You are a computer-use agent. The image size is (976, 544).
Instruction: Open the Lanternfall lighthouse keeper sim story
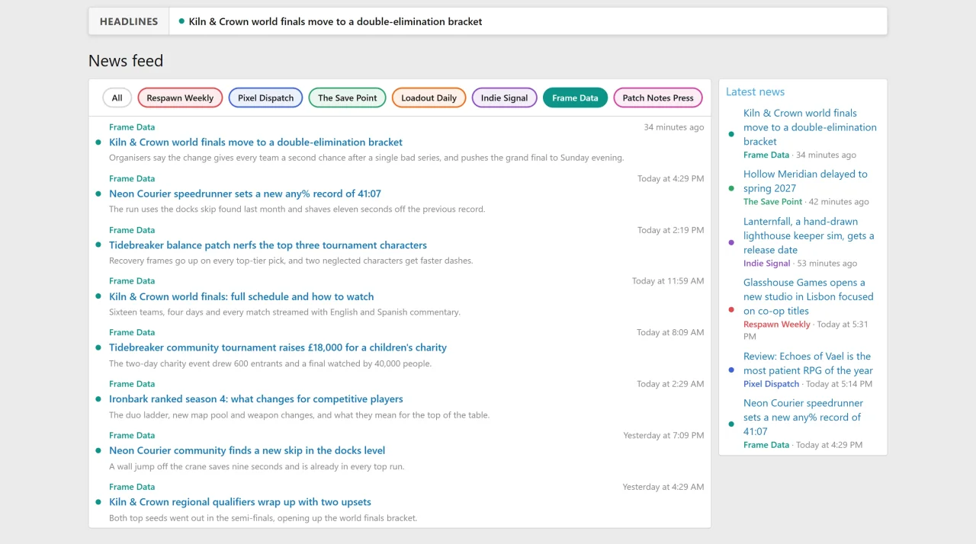809,235
